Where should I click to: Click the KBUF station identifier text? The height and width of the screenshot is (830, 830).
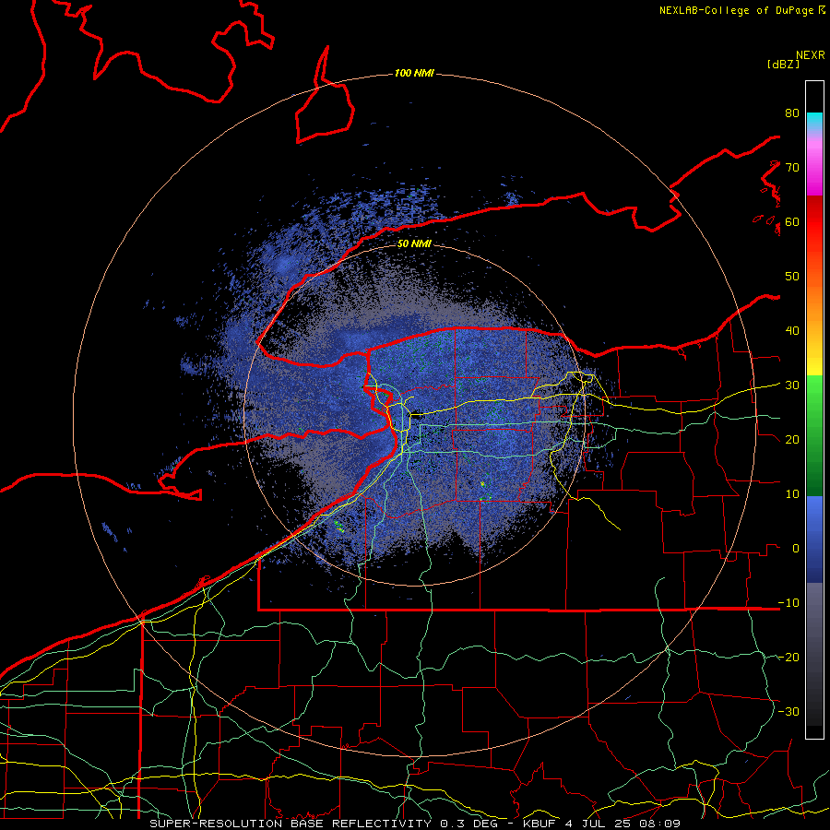click(541, 824)
